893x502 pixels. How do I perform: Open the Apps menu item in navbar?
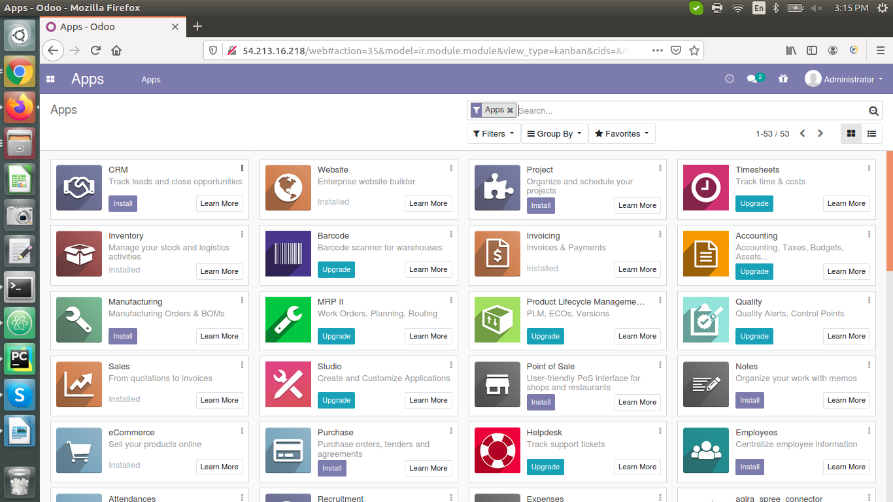tap(150, 79)
